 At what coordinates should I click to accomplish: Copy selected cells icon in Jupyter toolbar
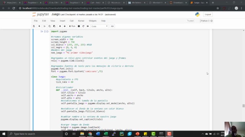tap(49, 26)
